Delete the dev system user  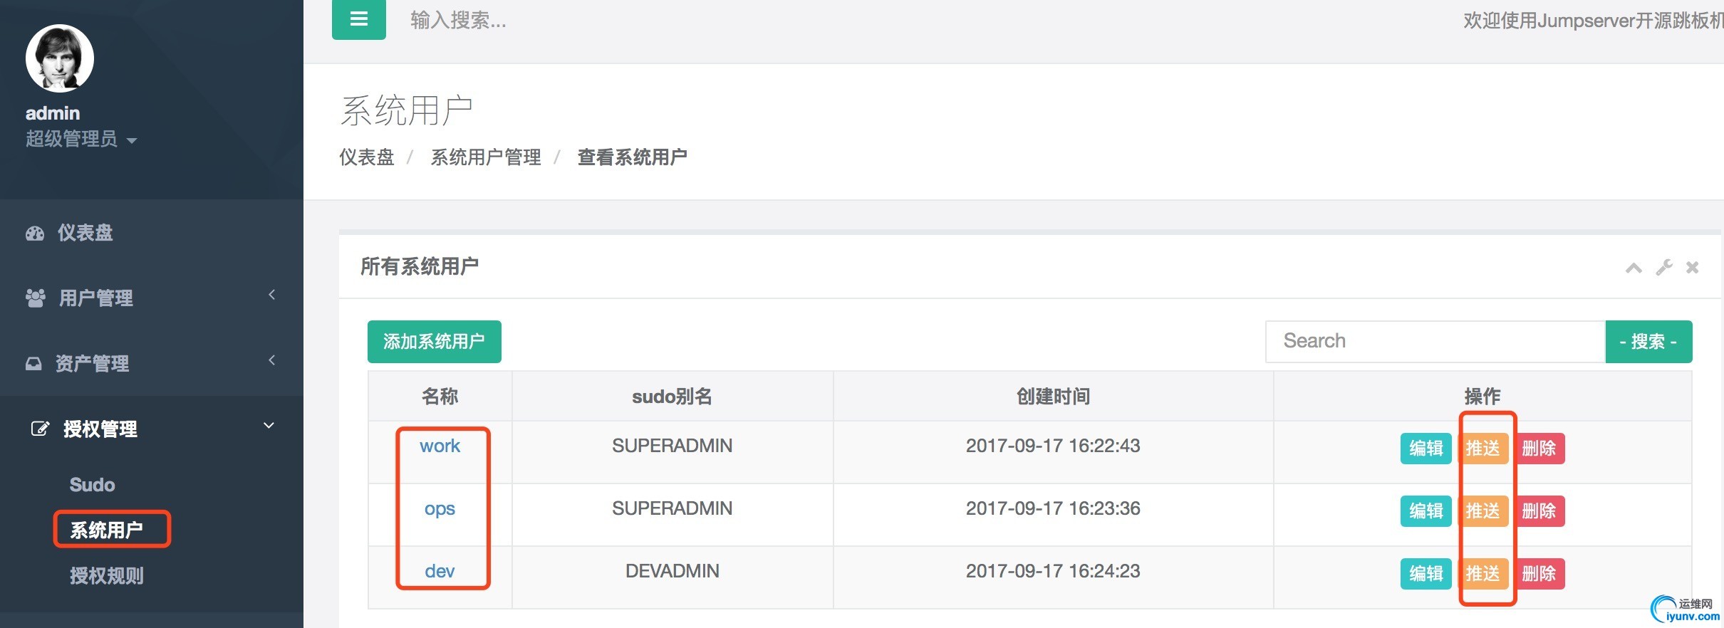pyautogui.click(x=1539, y=574)
